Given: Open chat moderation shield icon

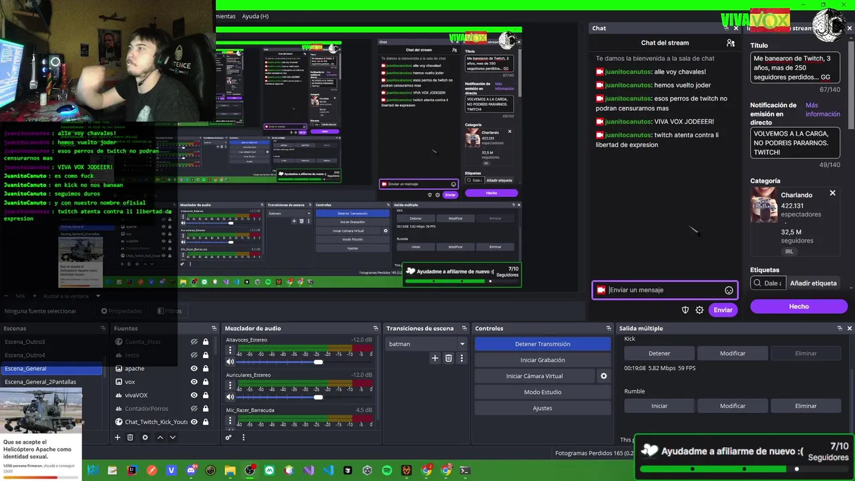Looking at the screenshot, I should pos(685,310).
